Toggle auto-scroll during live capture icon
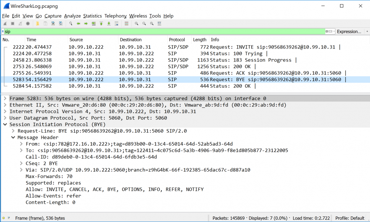The height and width of the screenshot is (222, 370). [x=117, y=24]
